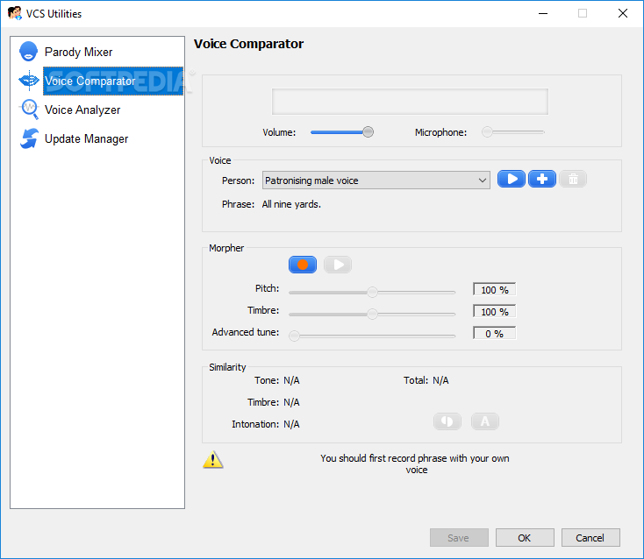Click the Advanced tune slider handle
Screen dimensions: 644x559
tap(294, 336)
